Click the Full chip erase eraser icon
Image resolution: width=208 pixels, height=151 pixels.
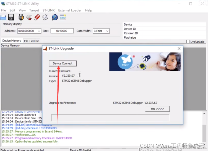click(x=37, y=17)
